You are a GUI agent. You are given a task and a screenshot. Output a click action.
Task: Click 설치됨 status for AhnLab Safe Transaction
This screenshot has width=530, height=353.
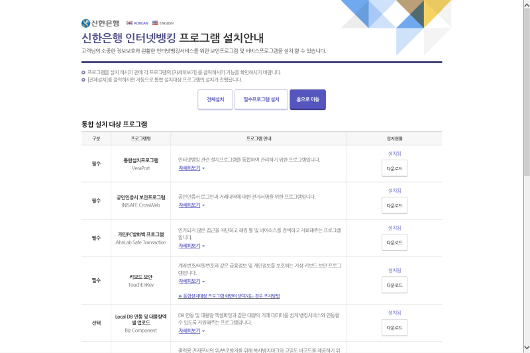[394, 228]
